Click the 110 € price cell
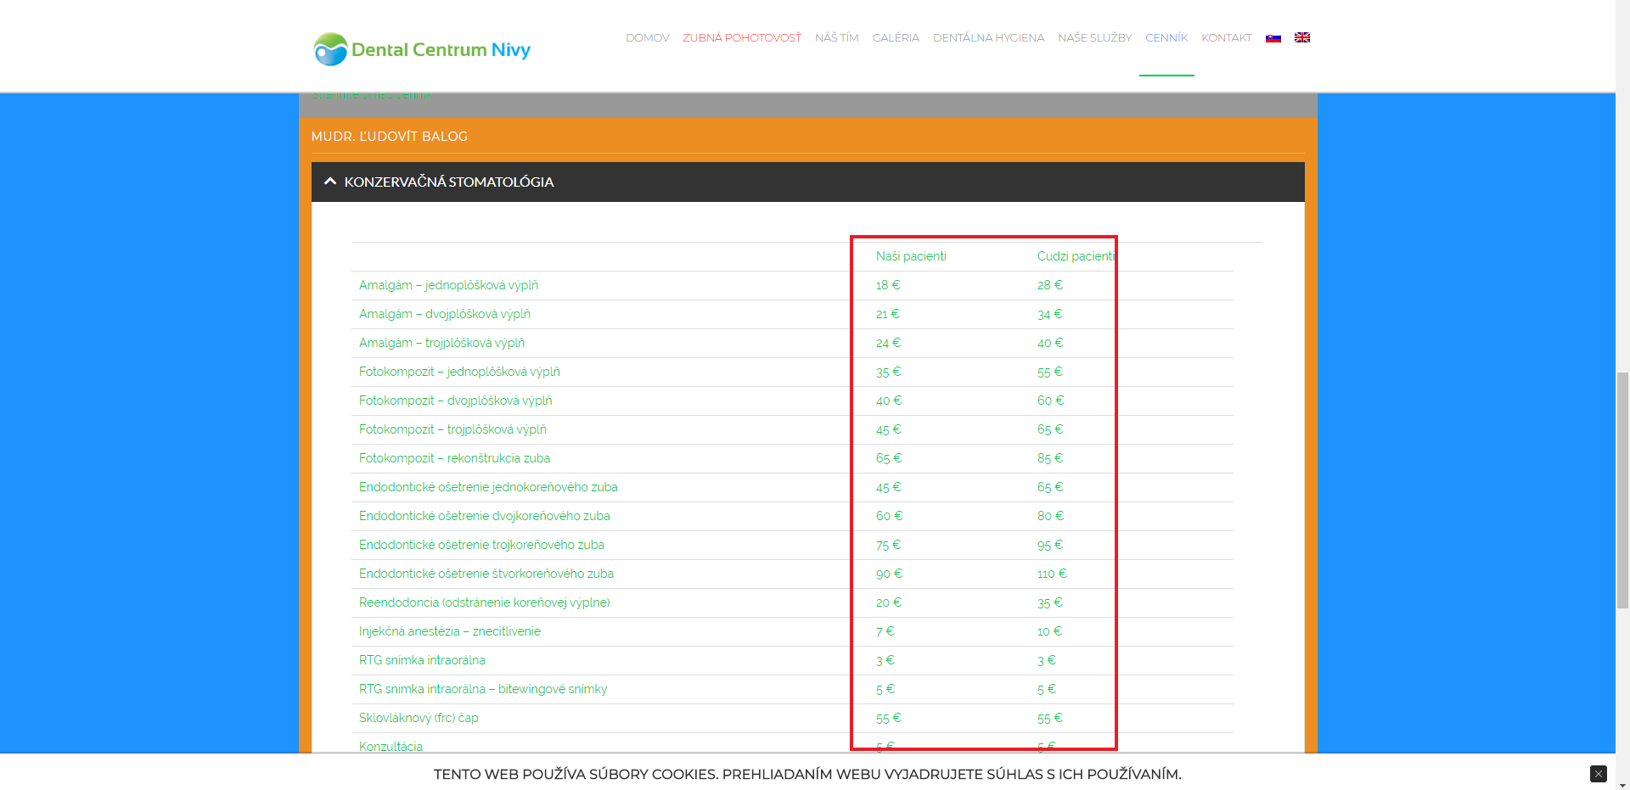This screenshot has width=1630, height=790. pyautogui.click(x=1052, y=574)
